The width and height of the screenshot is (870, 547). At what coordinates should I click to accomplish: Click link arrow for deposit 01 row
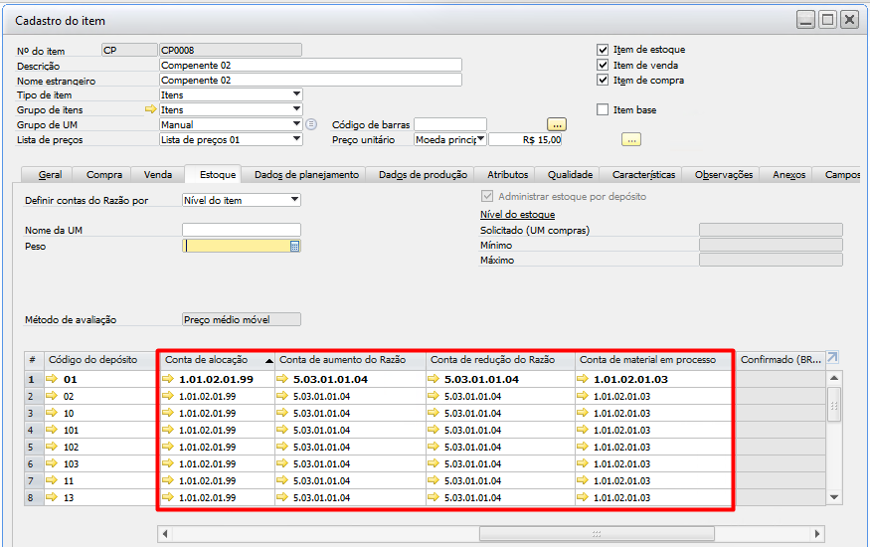pos(52,379)
